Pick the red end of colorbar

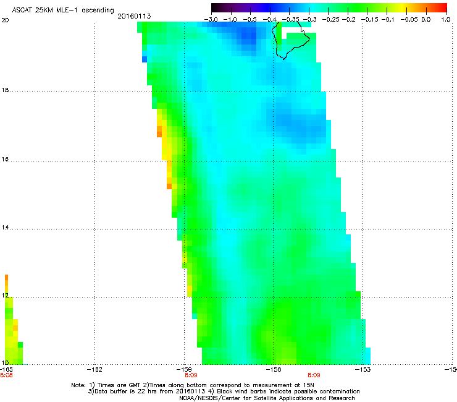coord(442,8)
